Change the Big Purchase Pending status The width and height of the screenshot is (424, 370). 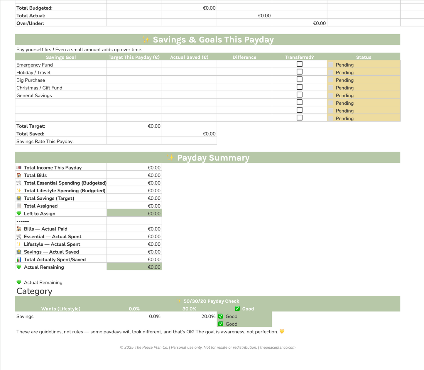(x=364, y=79)
